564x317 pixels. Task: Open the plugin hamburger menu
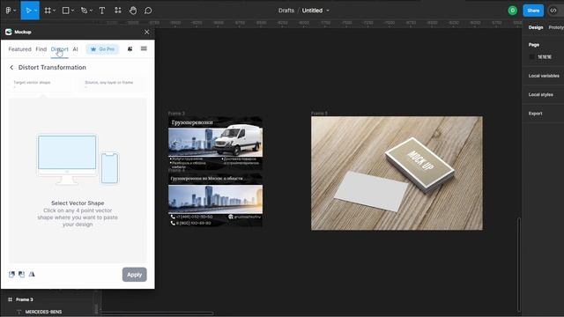pyautogui.click(x=144, y=48)
